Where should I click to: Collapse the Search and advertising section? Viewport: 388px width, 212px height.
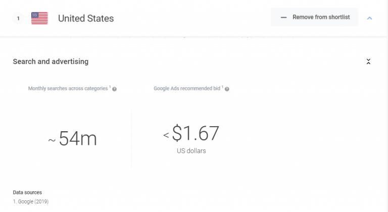[x=368, y=62]
